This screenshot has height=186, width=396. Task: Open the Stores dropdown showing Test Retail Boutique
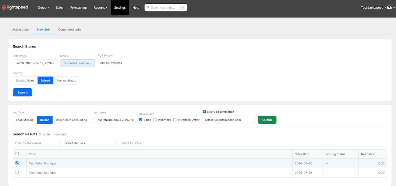click(x=77, y=63)
